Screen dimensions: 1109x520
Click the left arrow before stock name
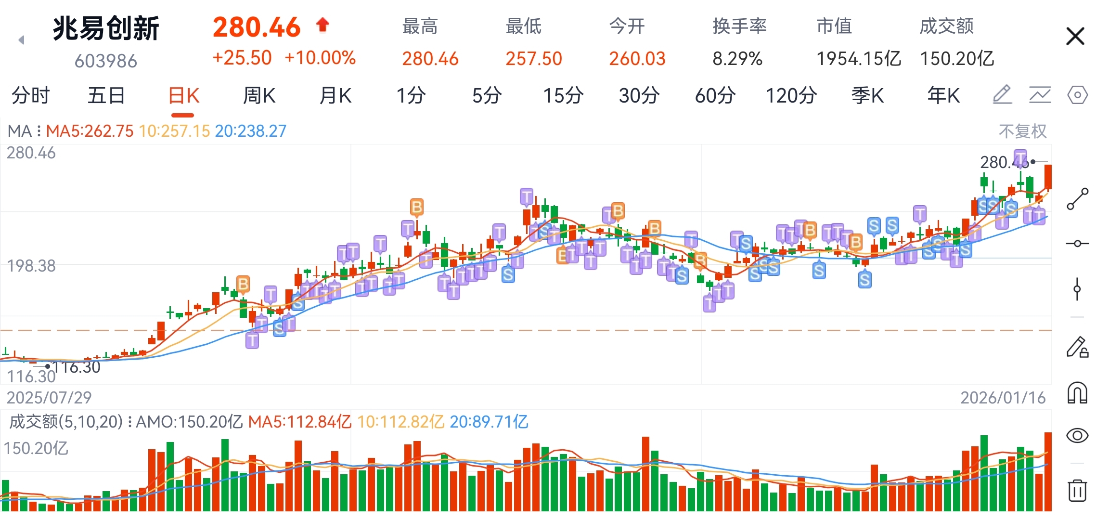tap(21, 40)
